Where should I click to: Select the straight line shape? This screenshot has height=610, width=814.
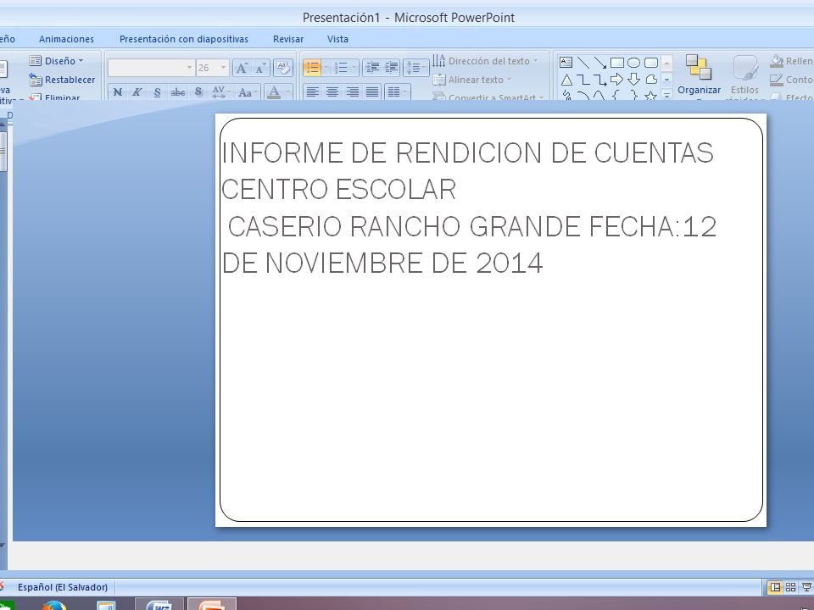[583, 63]
